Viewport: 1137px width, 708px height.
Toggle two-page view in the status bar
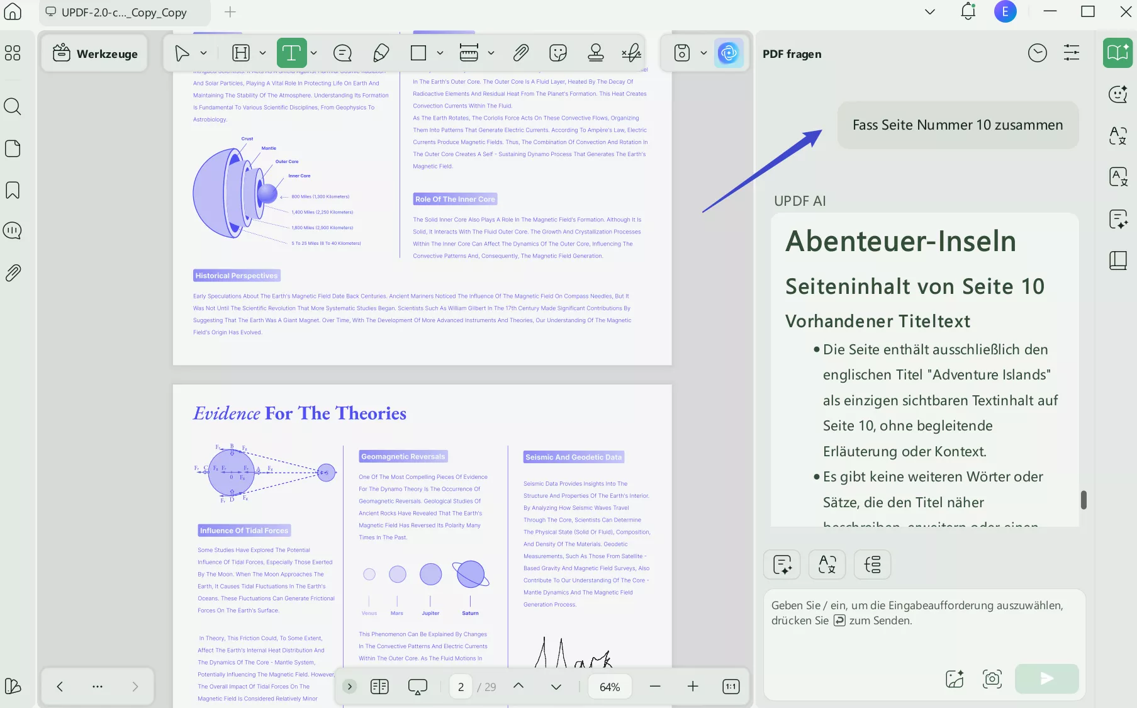[x=380, y=687]
